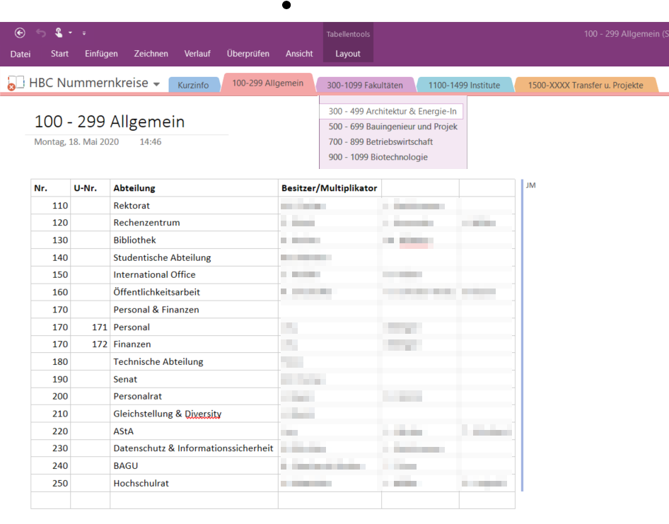Open the dropdown arrow next to Touch mode
Viewport: 669px width, 524px height.
point(70,33)
